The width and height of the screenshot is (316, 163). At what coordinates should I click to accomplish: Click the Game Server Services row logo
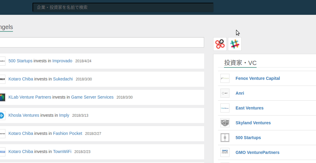pyautogui.click(x=2, y=97)
